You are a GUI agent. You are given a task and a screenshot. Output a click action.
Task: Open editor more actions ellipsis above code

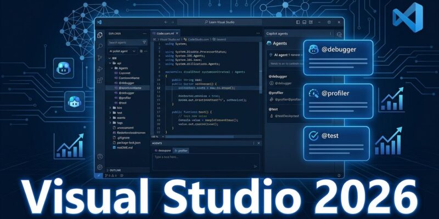coord(258,33)
